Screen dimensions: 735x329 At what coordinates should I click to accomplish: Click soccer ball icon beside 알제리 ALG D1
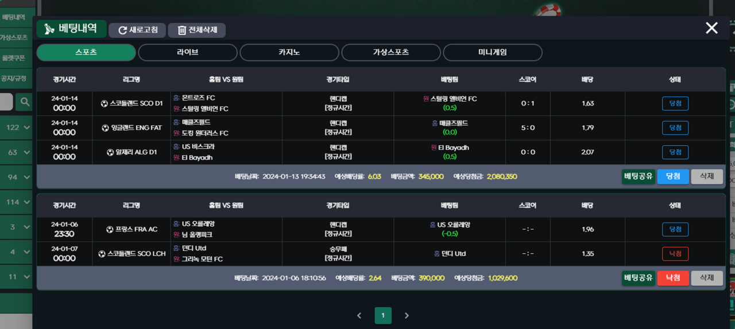coord(110,152)
